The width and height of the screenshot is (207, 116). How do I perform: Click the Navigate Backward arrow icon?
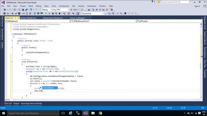pyautogui.click(x=5, y=10)
